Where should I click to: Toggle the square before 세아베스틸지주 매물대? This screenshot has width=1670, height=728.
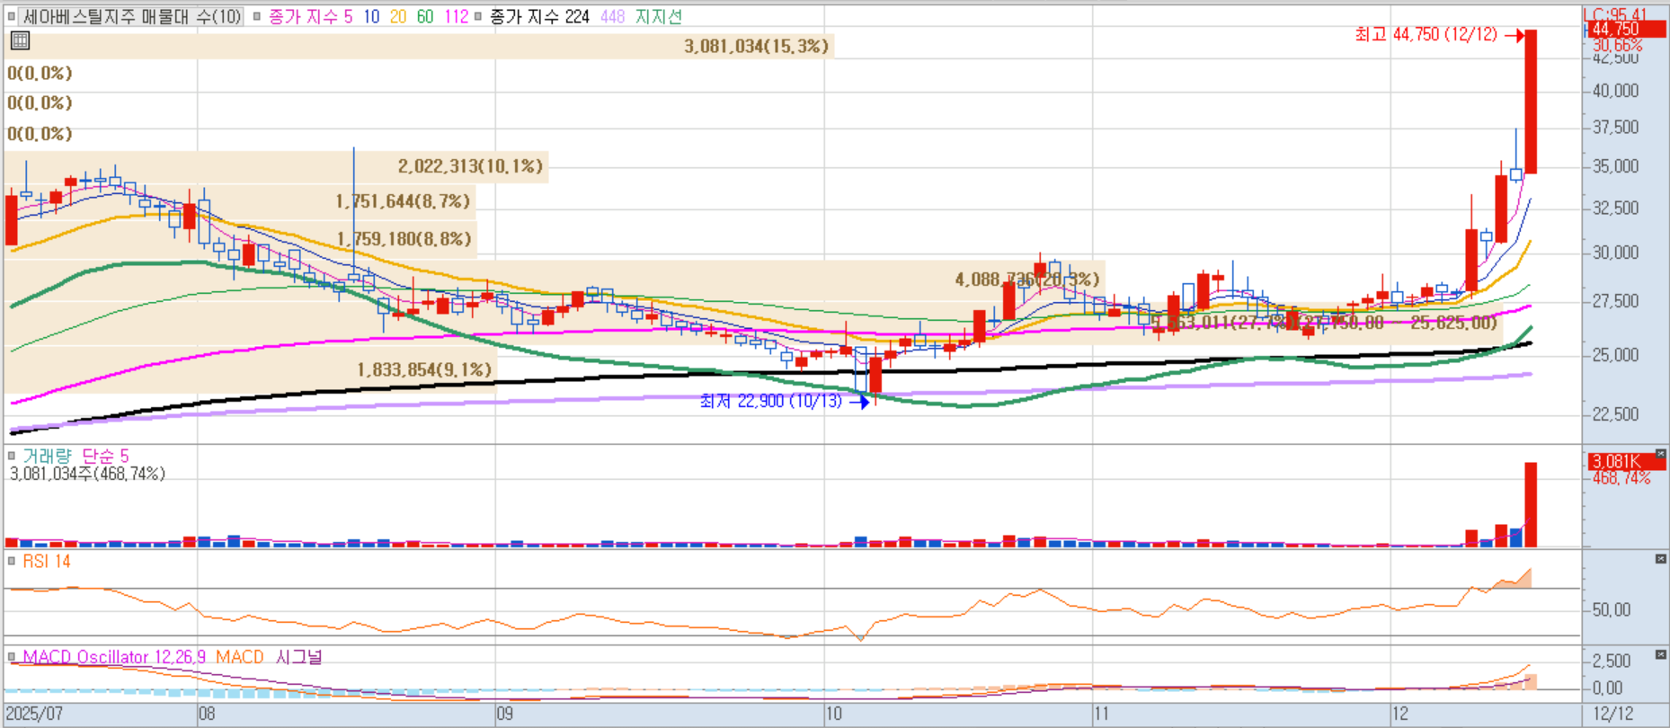12,16
